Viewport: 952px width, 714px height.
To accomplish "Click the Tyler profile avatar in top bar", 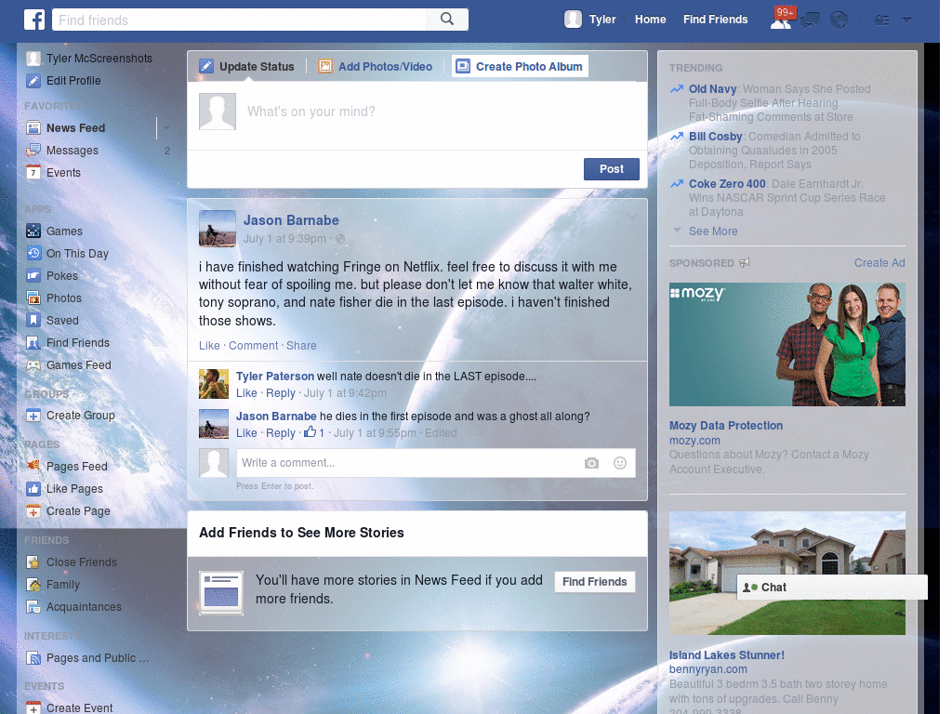I will click(x=573, y=20).
